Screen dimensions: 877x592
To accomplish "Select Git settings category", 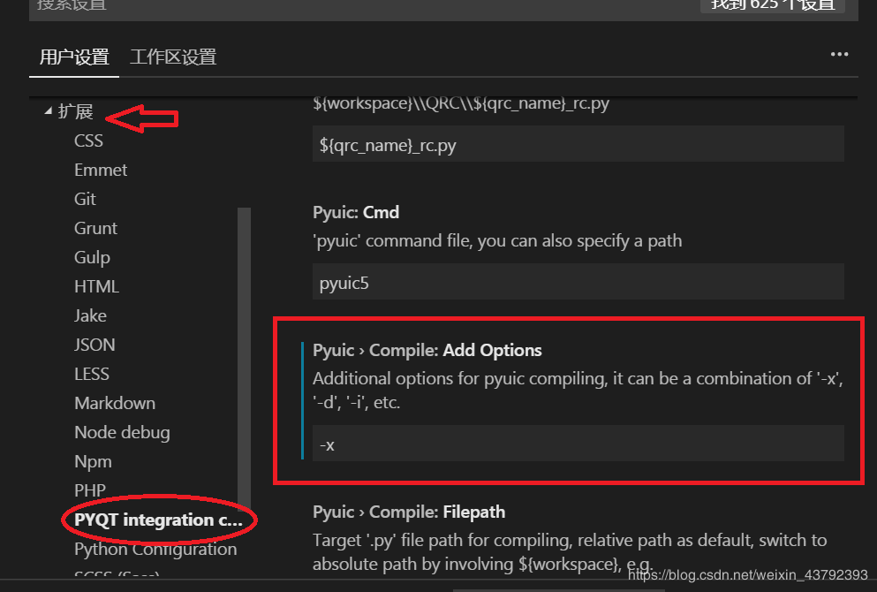I will coord(85,199).
